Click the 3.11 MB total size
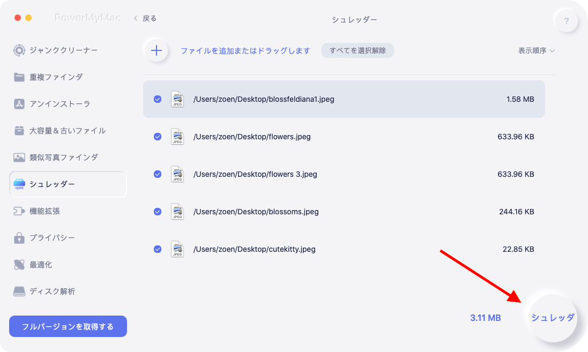588x352 pixels. pos(485,318)
